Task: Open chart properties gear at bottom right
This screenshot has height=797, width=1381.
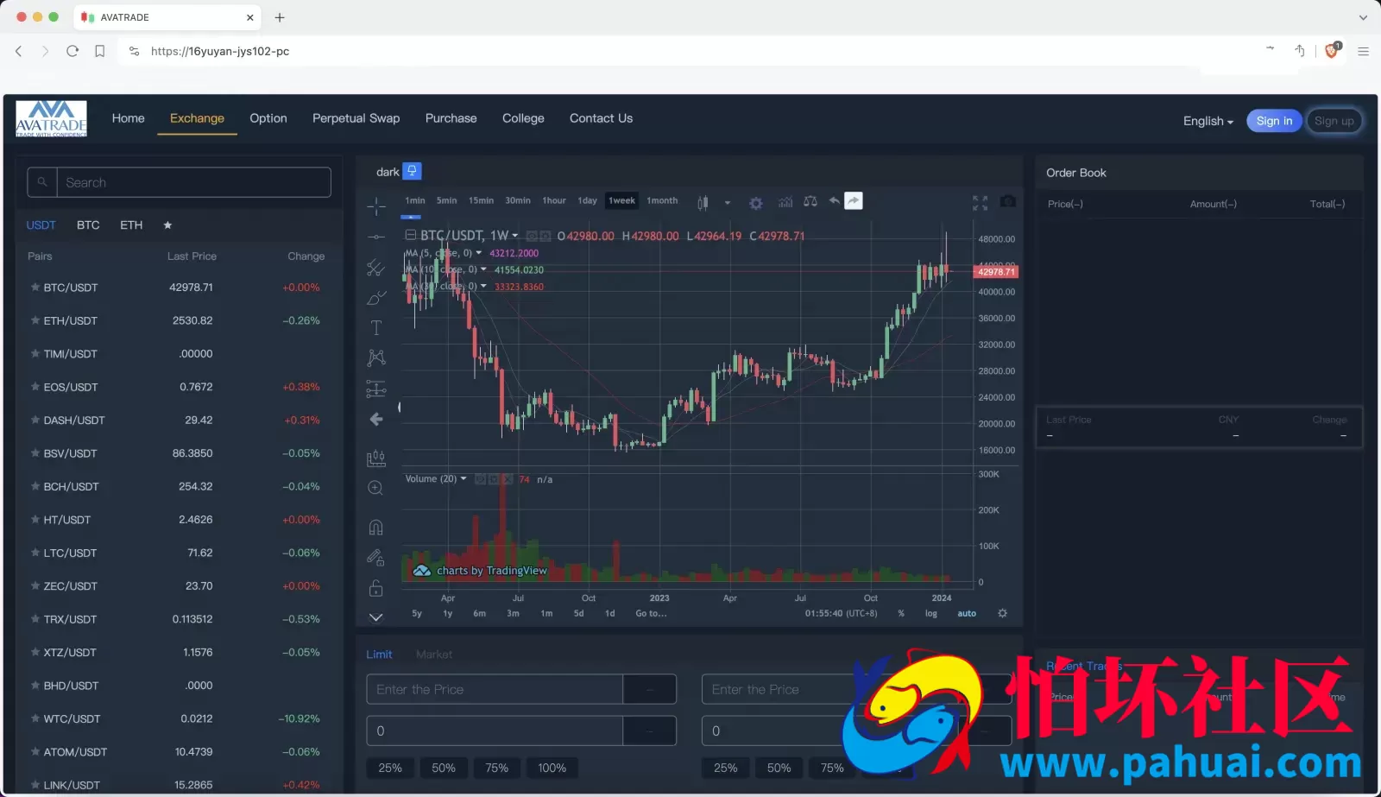Action: point(1002,613)
